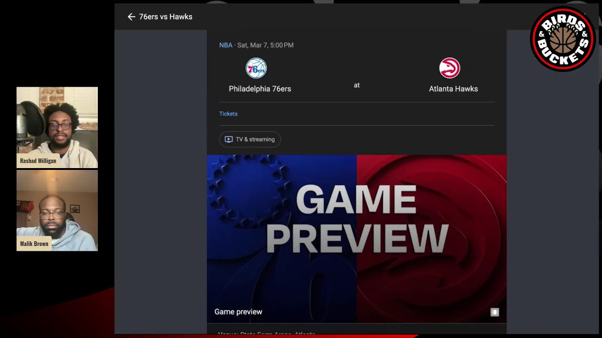Click the Game preview caption
Image resolution: width=602 pixels, height=338 pixels.
pos(238,312)
